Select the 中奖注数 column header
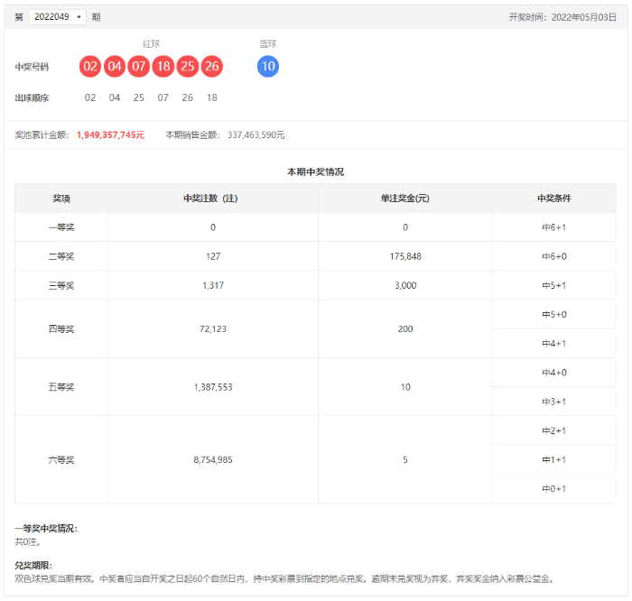Screen dimensions: 632x601 [212, 199]
